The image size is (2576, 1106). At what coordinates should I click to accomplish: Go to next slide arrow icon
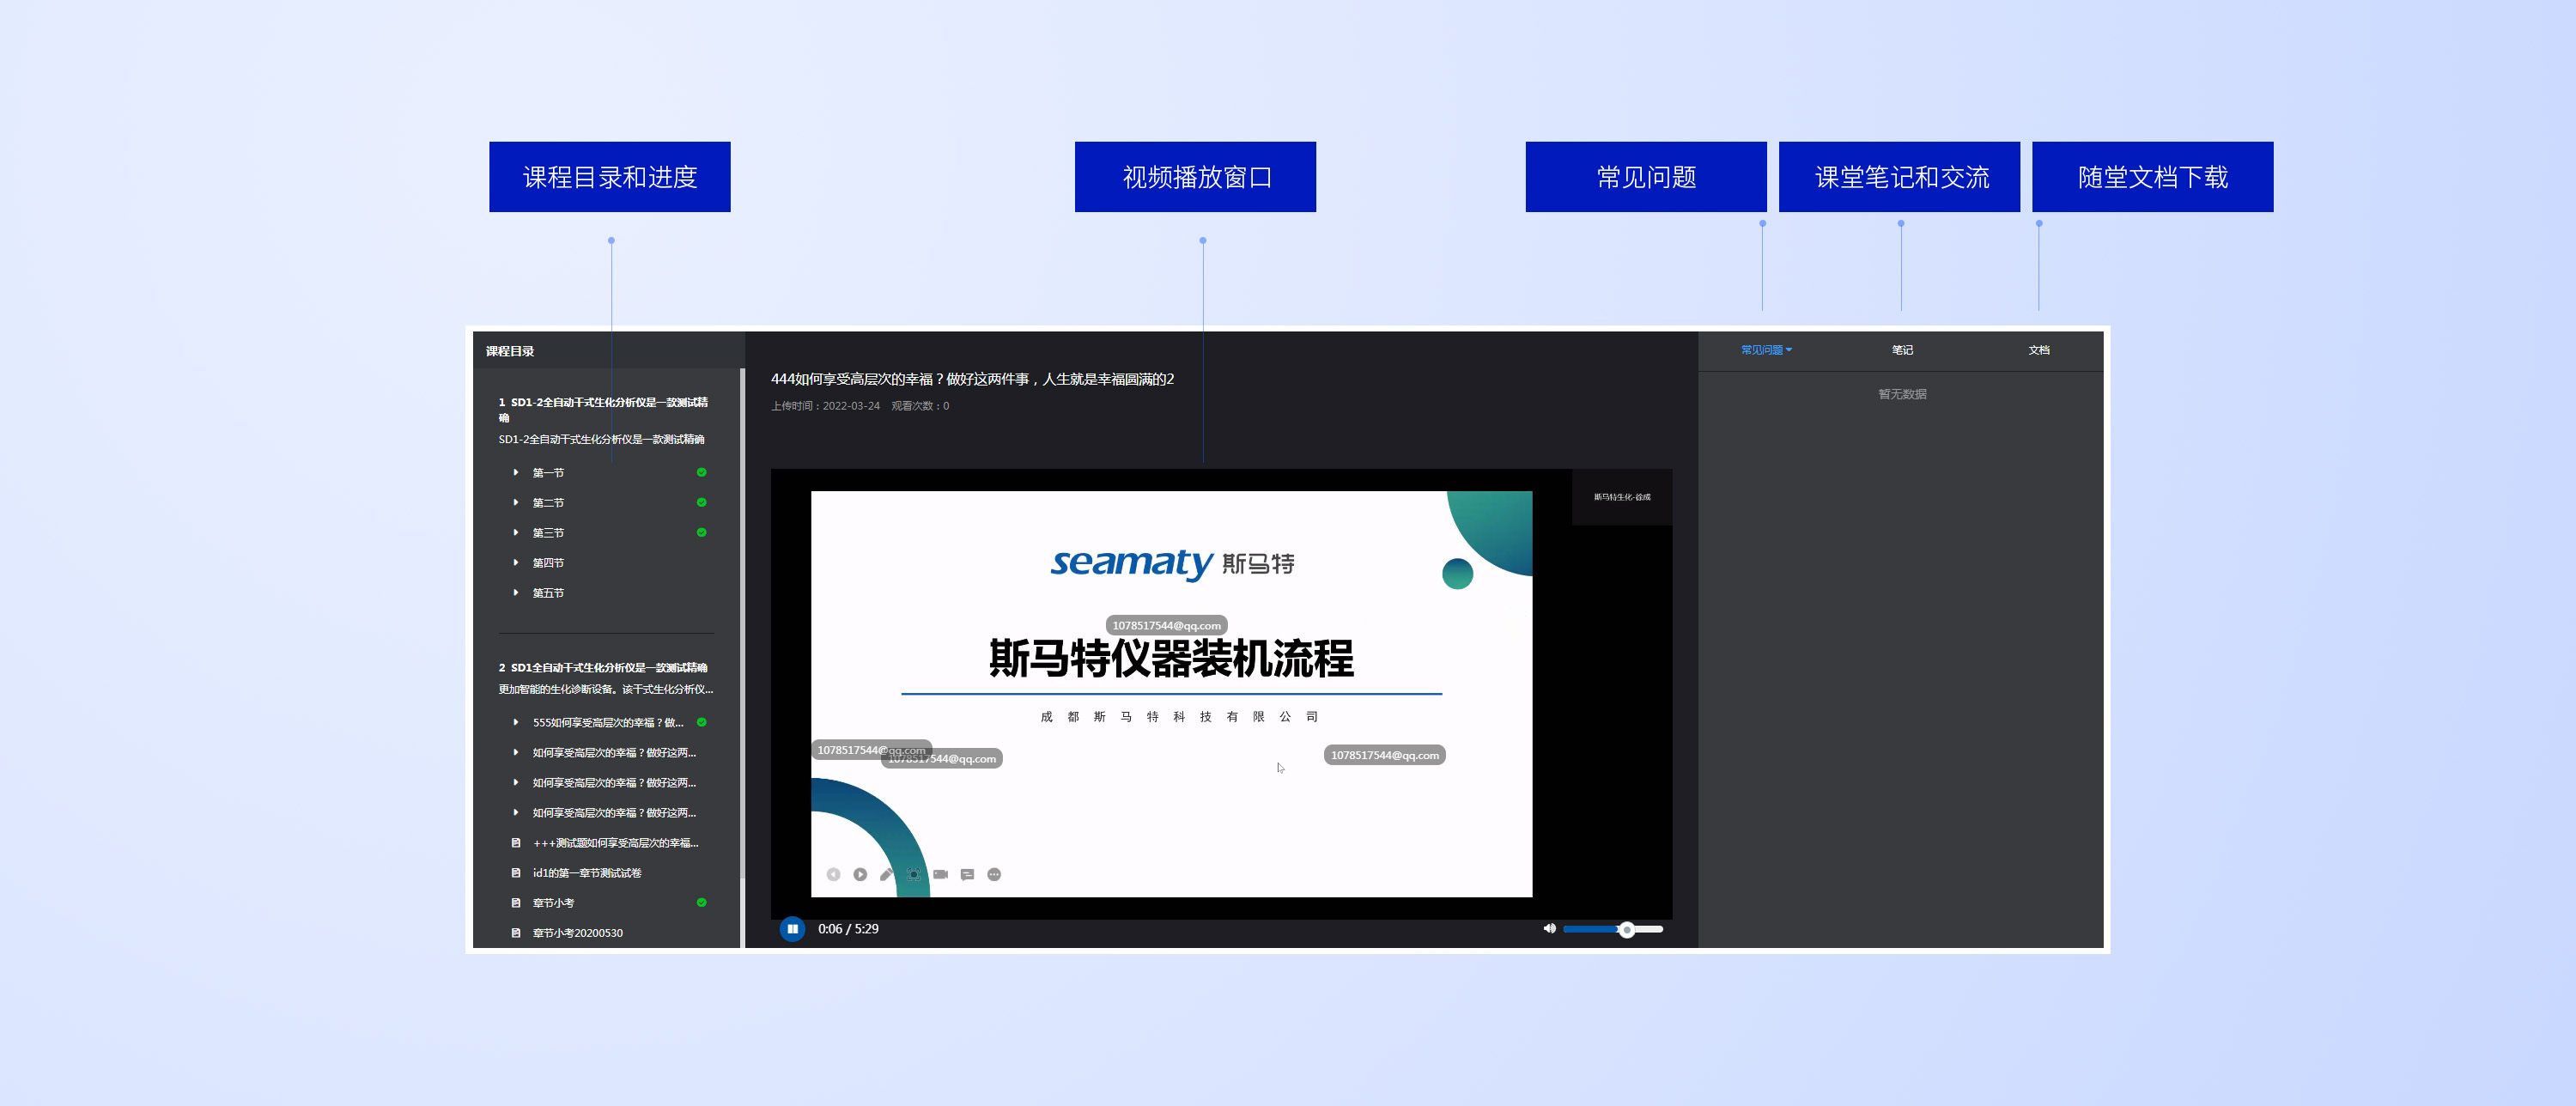coord(860,874)
